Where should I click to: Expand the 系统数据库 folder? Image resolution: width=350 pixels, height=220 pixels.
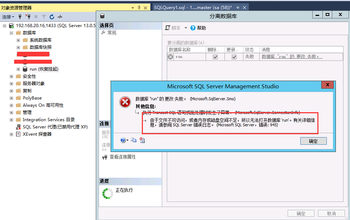[x=18, y=40]
